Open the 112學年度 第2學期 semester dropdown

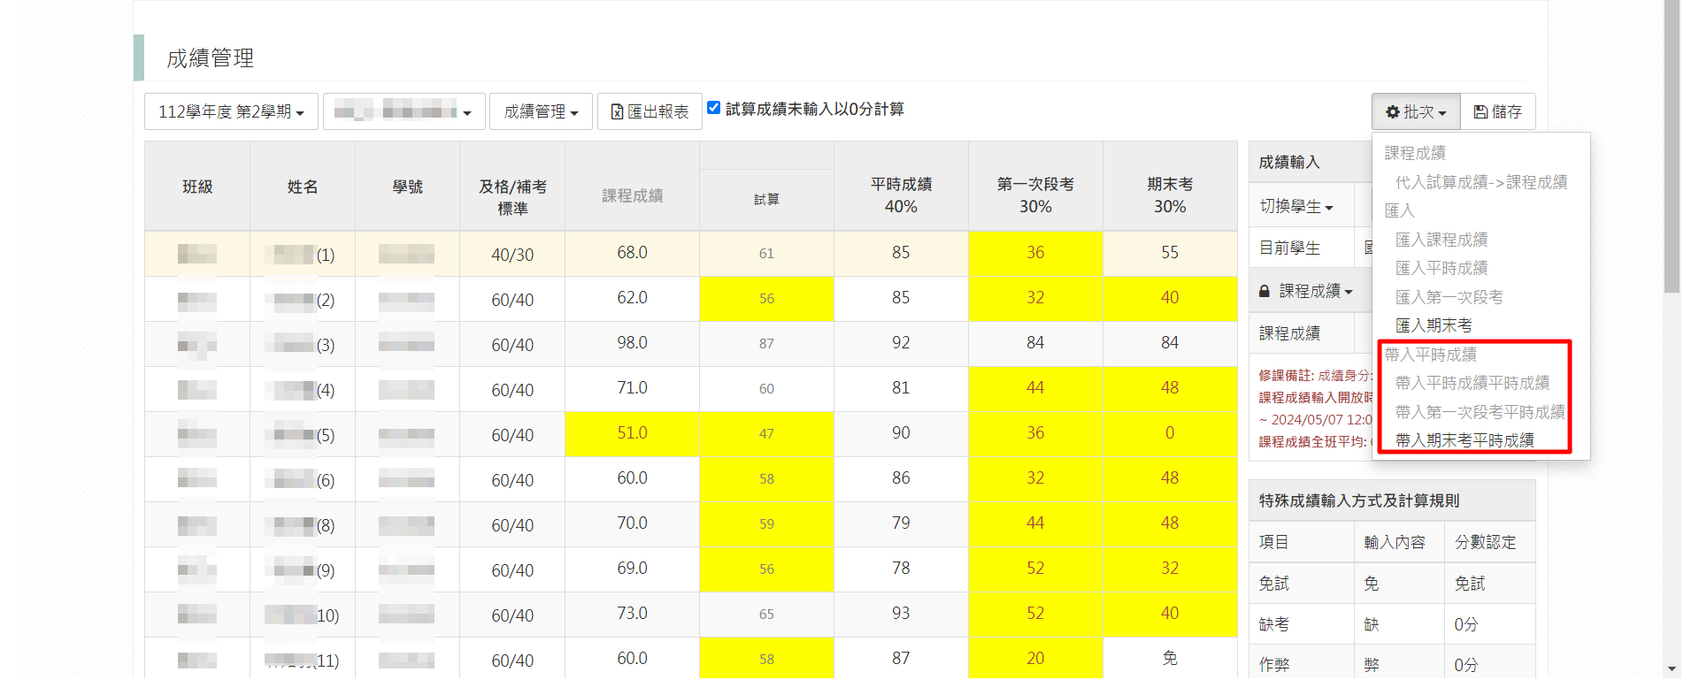pyautogui.click(x=231, y=112)
